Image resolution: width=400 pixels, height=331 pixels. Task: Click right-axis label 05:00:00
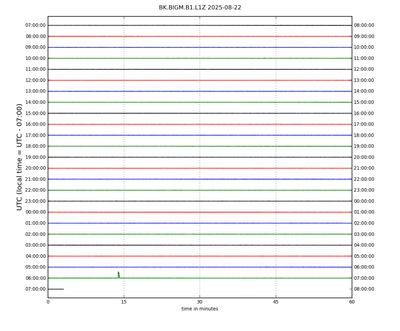[x=364, y=256]
